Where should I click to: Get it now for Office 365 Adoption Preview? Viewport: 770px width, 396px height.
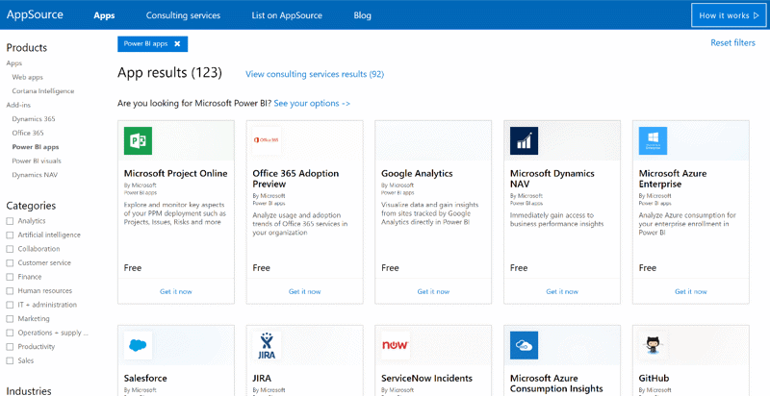304,291
